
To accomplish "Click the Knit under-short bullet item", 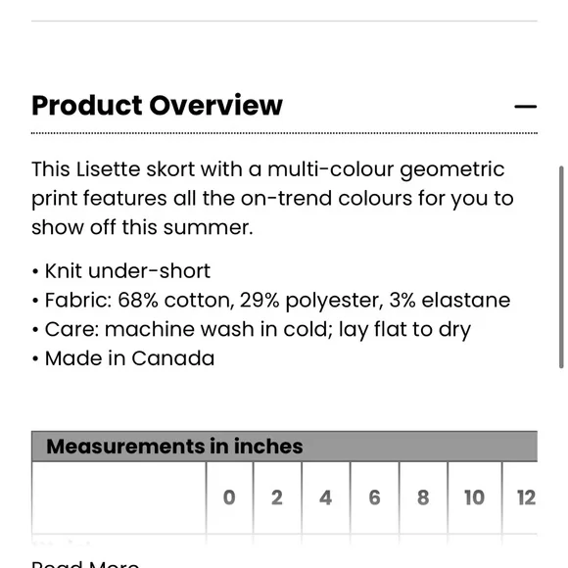I will (121, 271).
